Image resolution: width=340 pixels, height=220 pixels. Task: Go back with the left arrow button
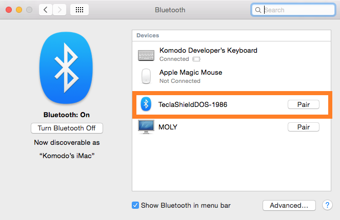(x=46, y=10)
